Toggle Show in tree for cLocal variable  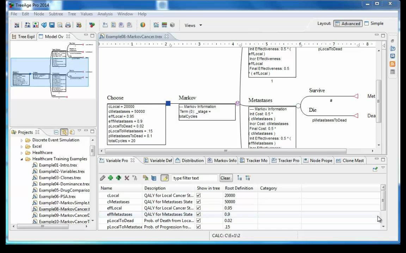198,195
